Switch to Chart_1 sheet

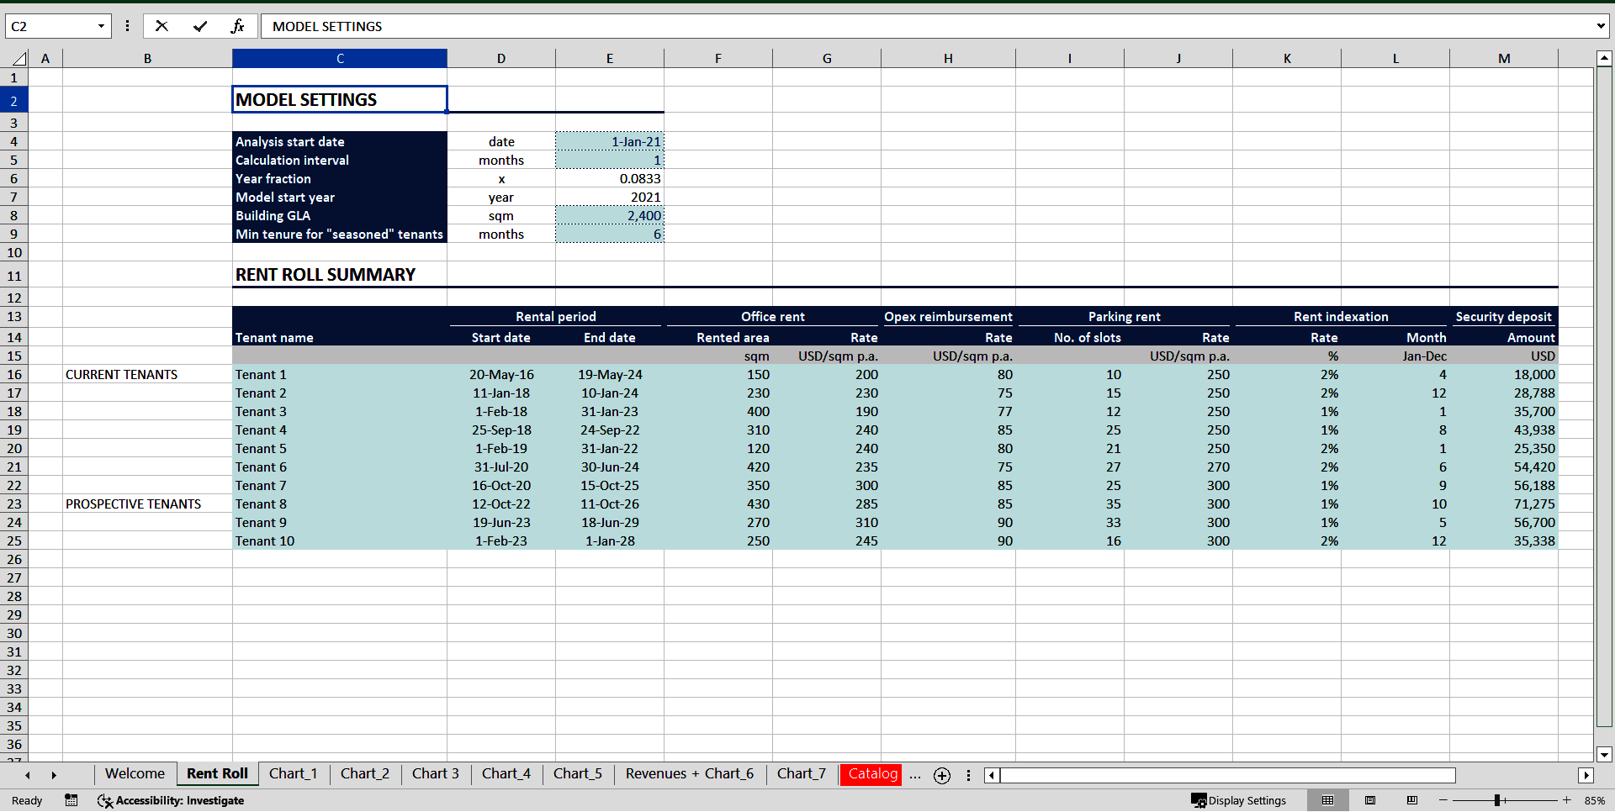tap(293, 773)
